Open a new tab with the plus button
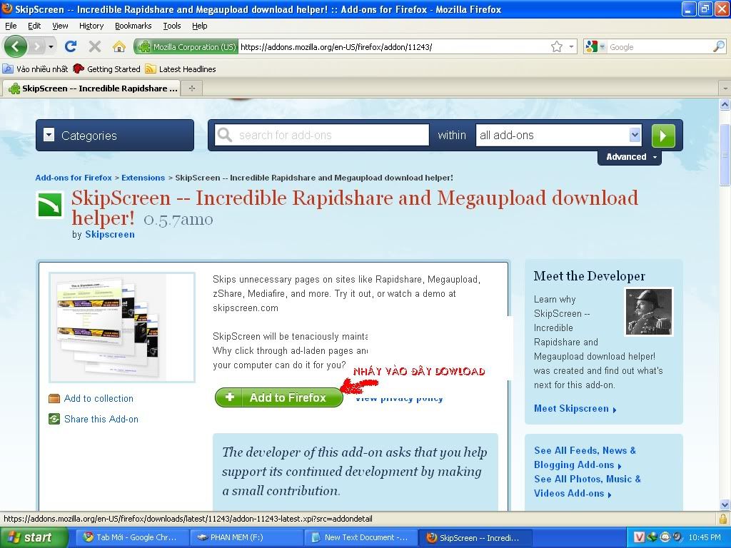 191,88
